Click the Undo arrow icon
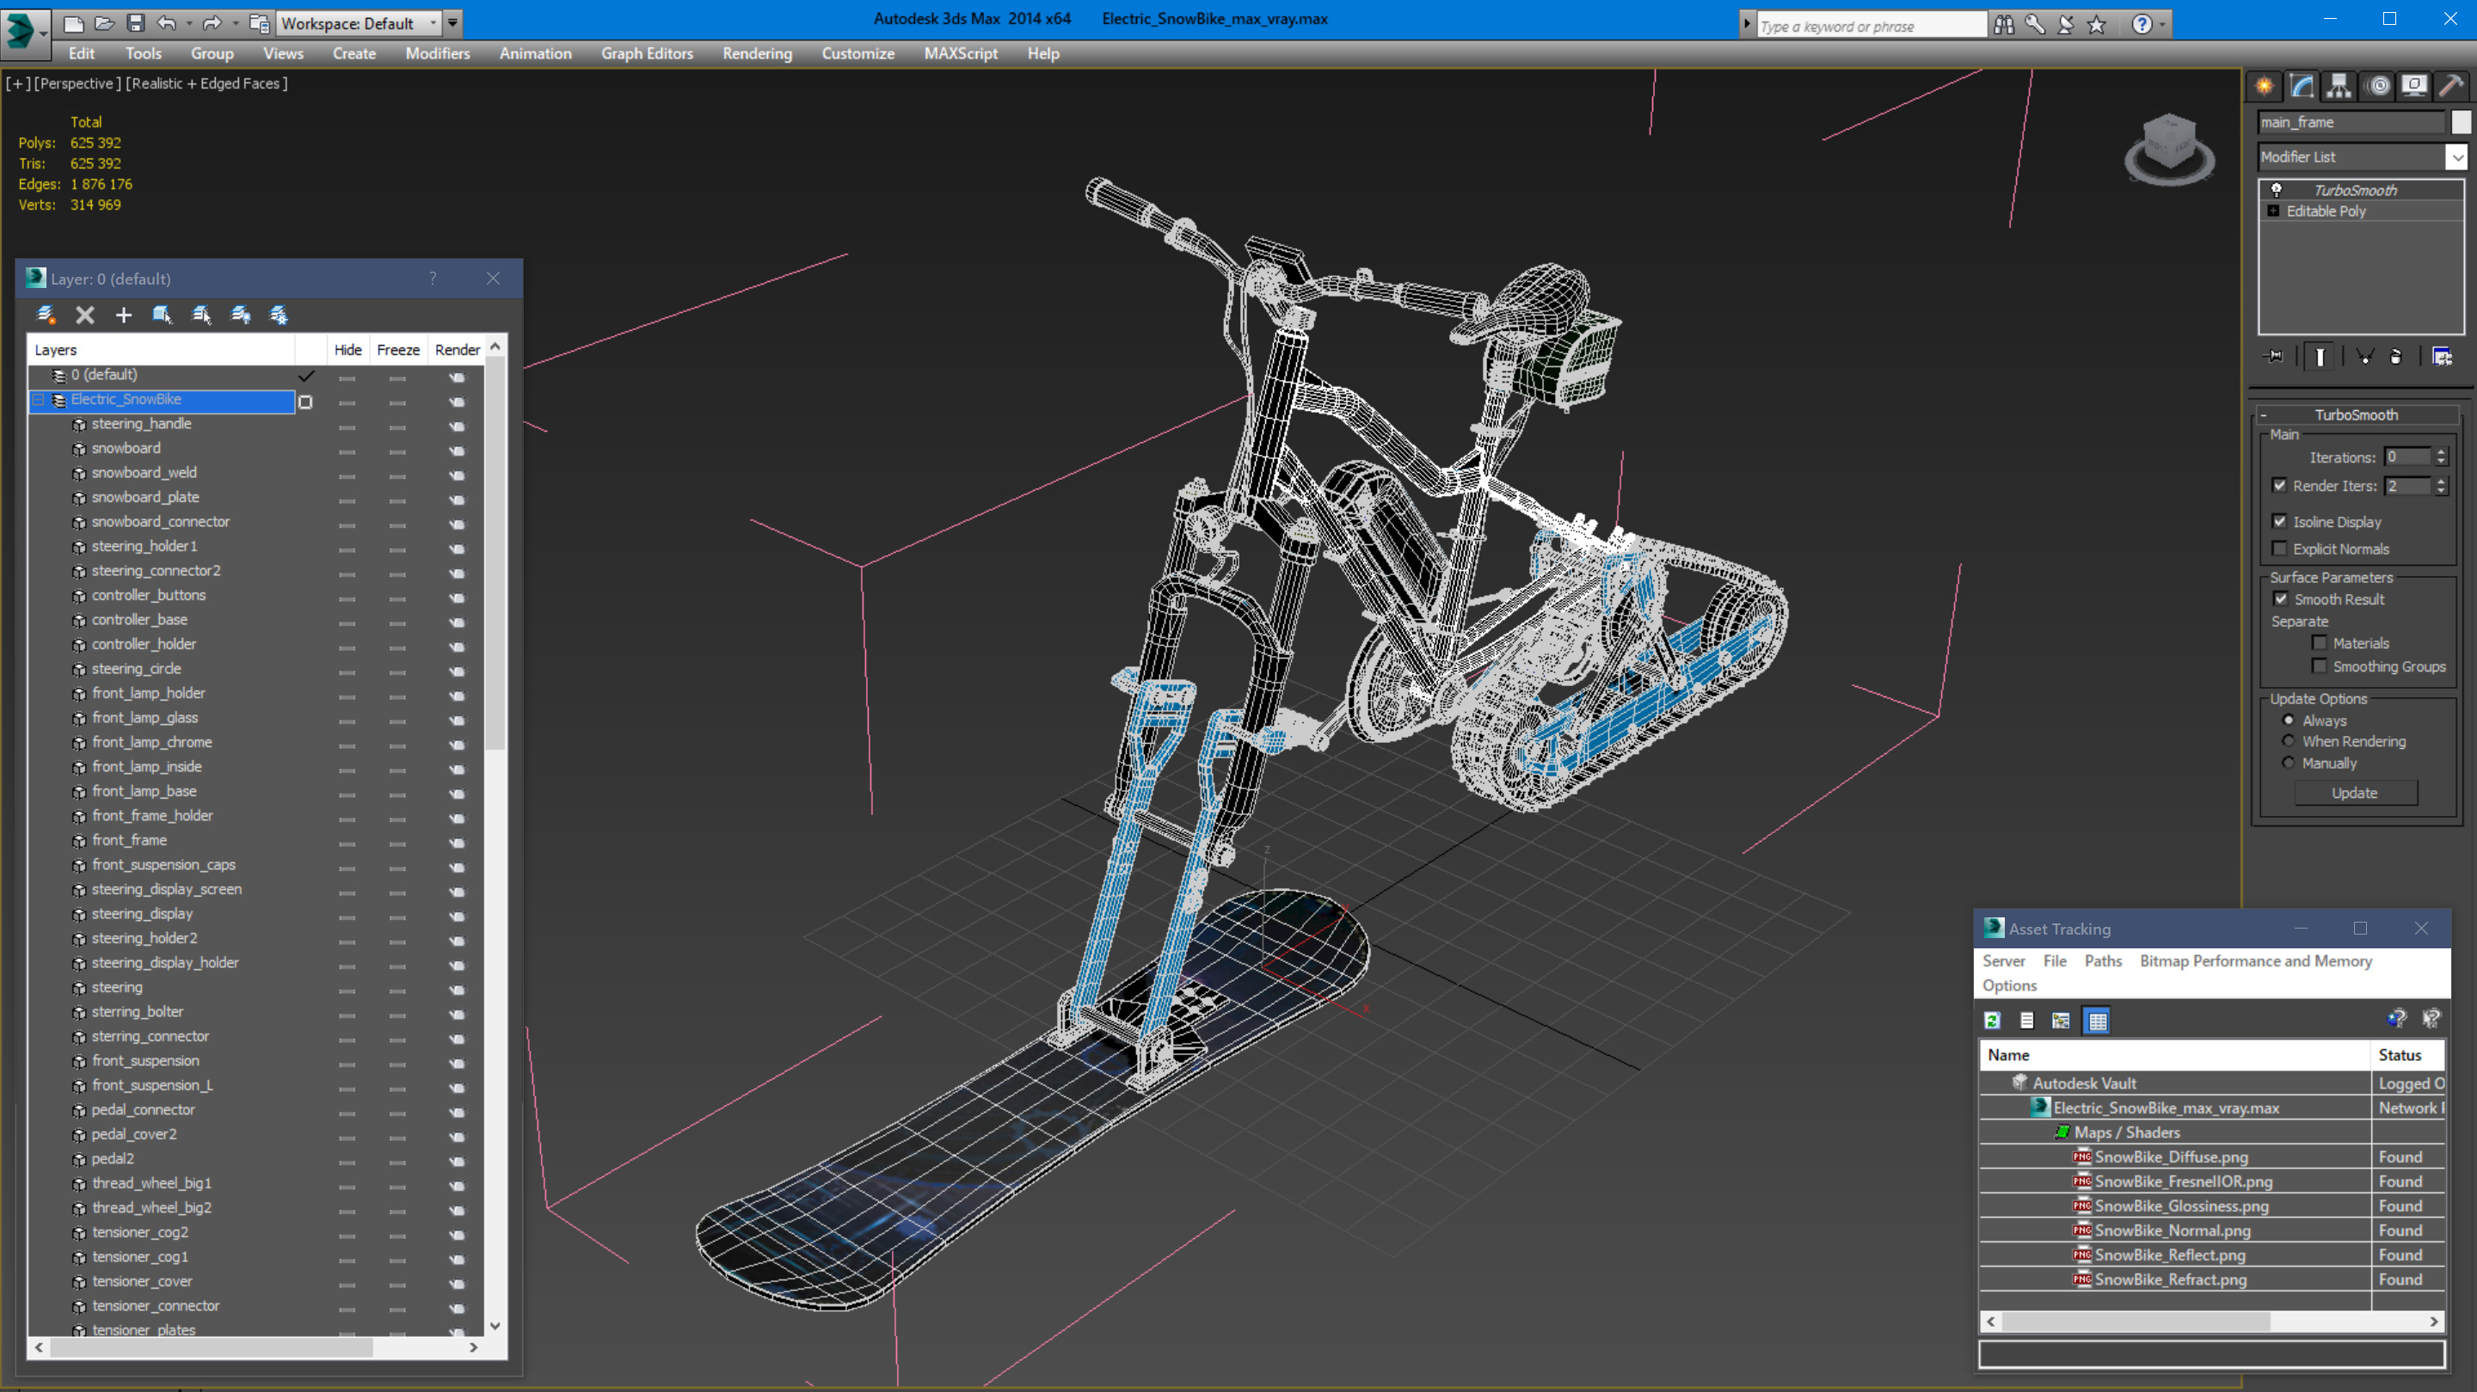This screenshot has width=2477, height=1392. pyautogui.click(x=166, y=23)
